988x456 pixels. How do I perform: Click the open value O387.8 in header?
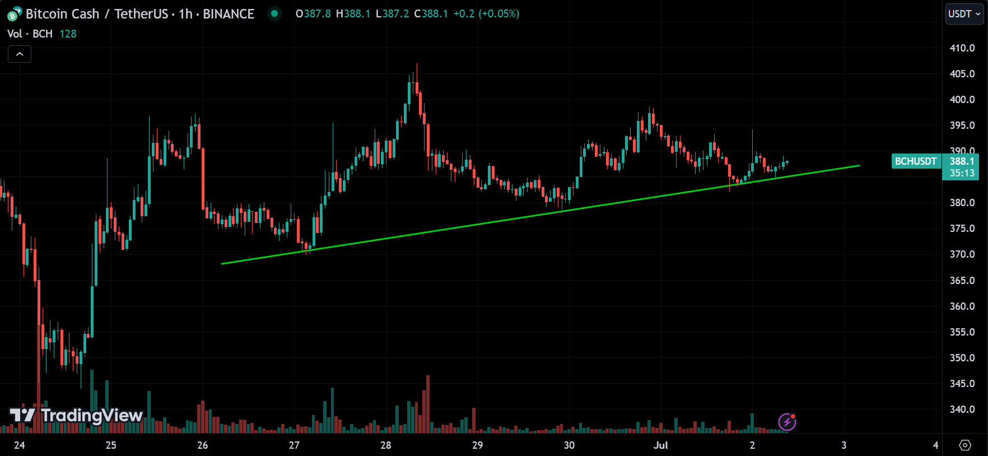313,14
